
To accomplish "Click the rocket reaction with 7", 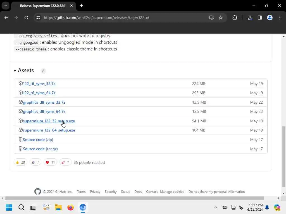I will 65,162.
